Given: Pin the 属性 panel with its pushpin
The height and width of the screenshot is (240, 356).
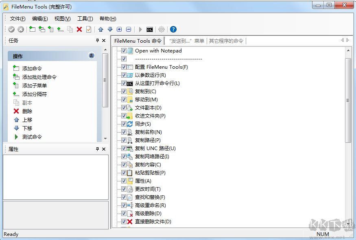Looking at the screenshot, I should [97, 149].
